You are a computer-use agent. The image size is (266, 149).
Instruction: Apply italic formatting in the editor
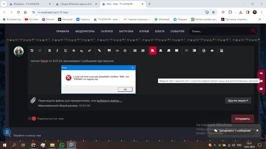(57, 51)
